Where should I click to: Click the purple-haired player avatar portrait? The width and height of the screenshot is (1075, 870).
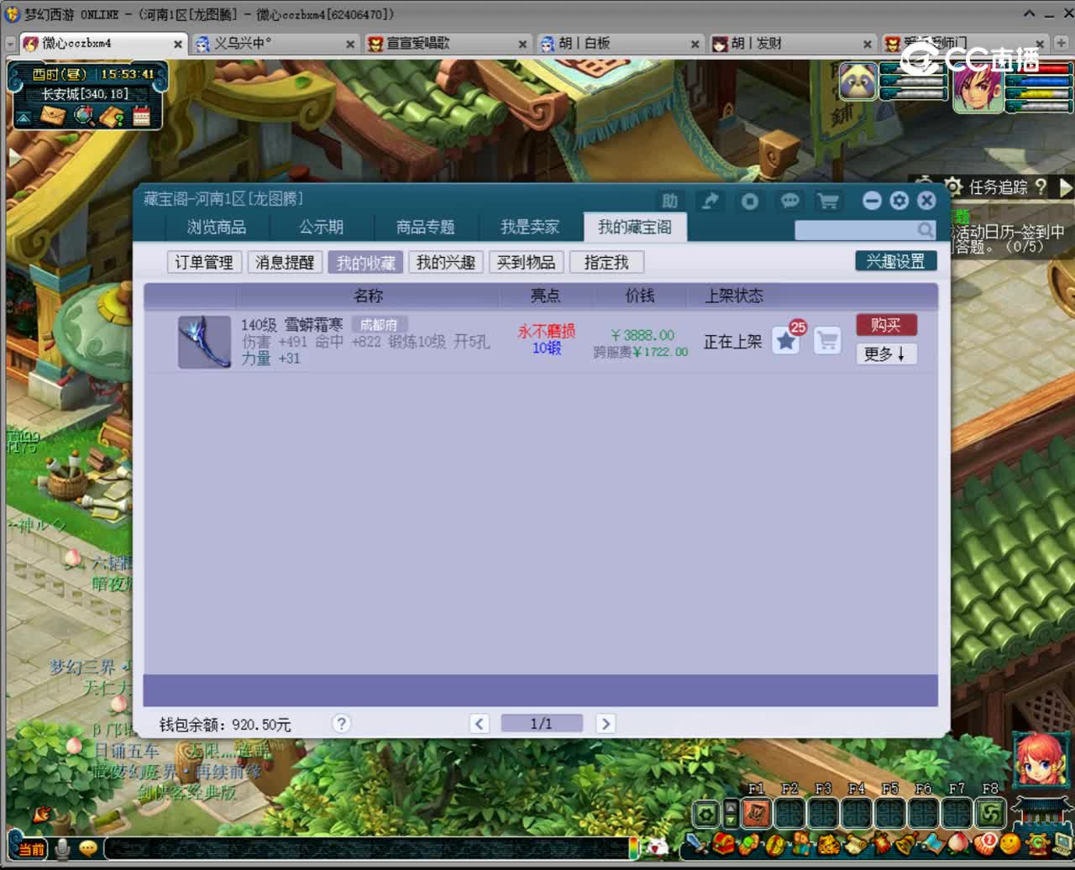pos(978,87)
